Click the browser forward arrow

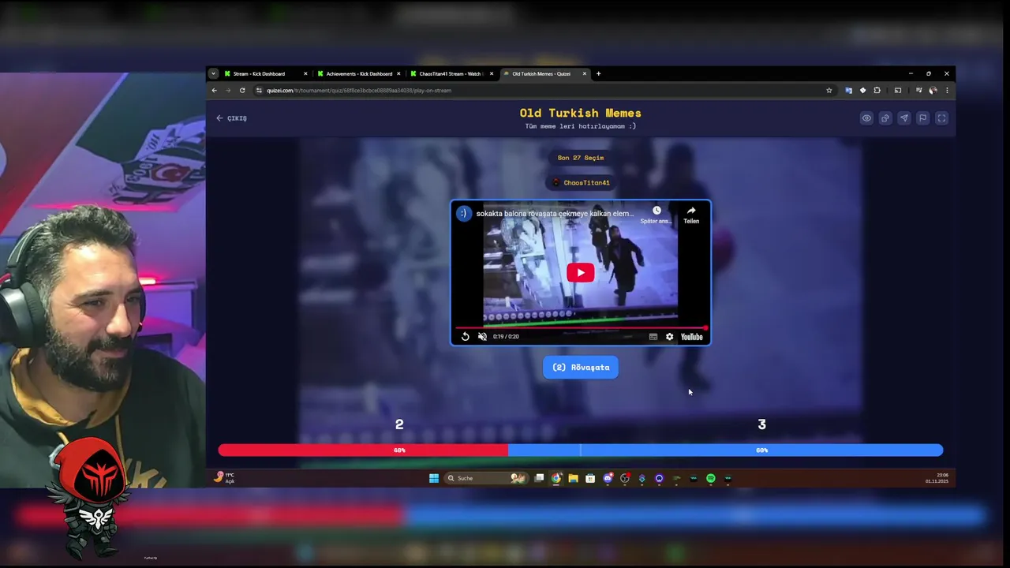(x=228, y=91)
